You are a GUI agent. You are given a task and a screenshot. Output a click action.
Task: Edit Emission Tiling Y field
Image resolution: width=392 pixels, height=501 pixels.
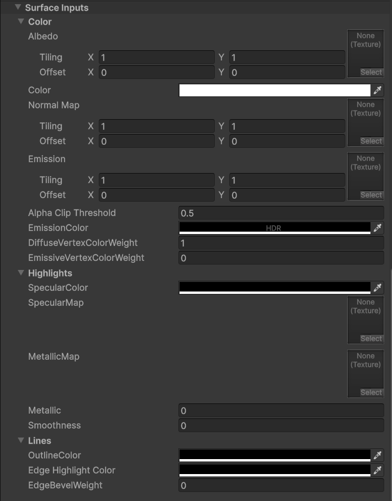click(287, 180)
